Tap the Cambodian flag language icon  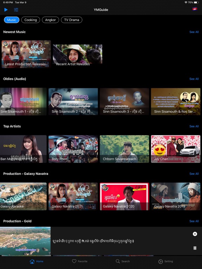[x=194, y=9]
